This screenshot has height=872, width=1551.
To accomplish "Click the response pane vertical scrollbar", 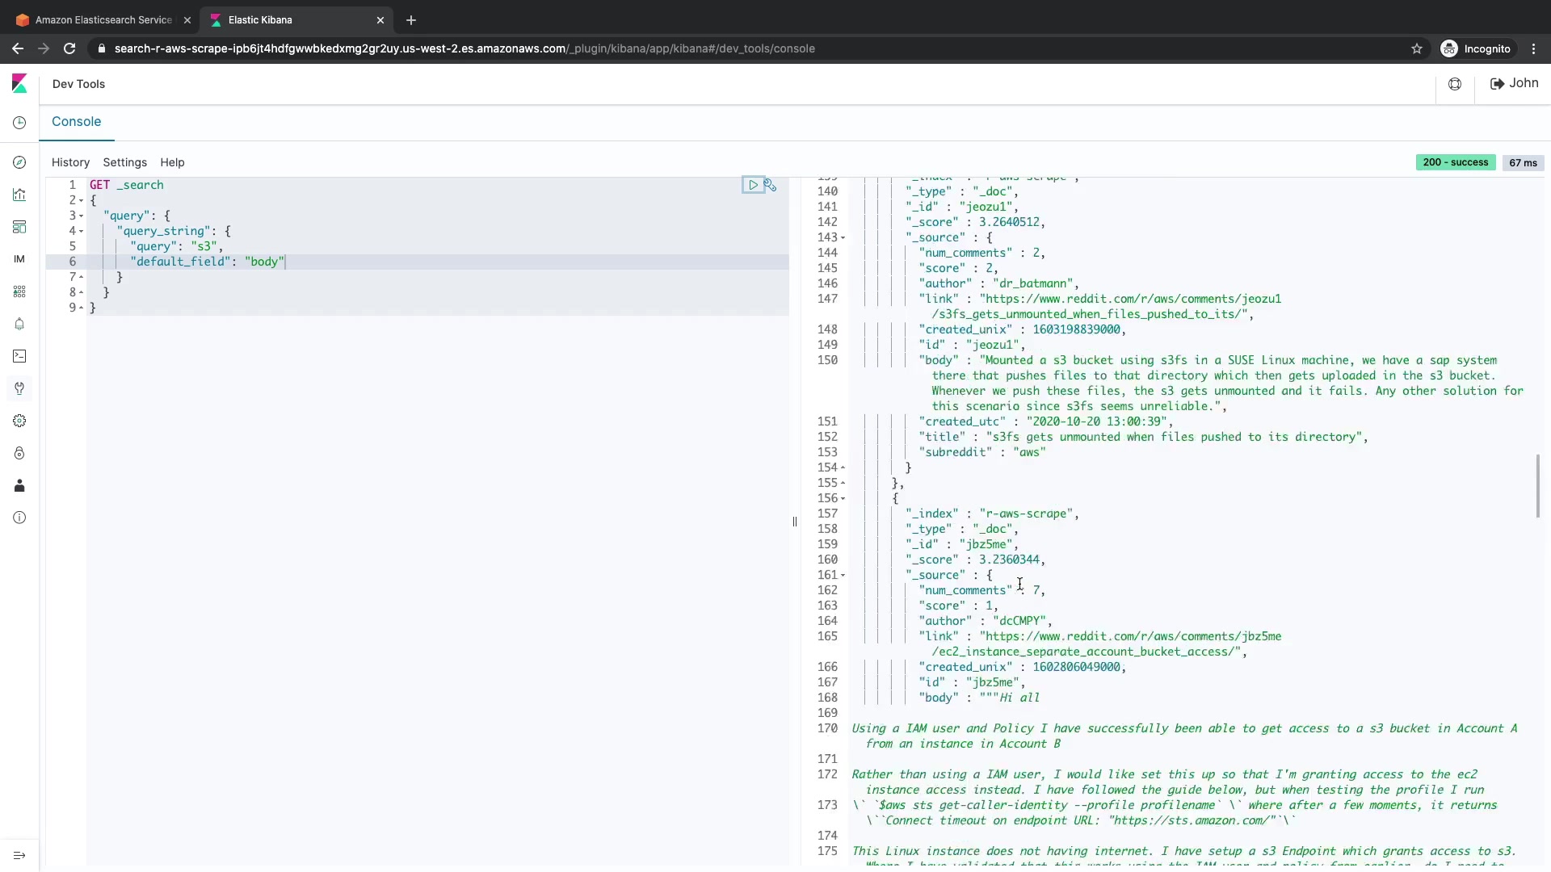I will [1537, 486].
